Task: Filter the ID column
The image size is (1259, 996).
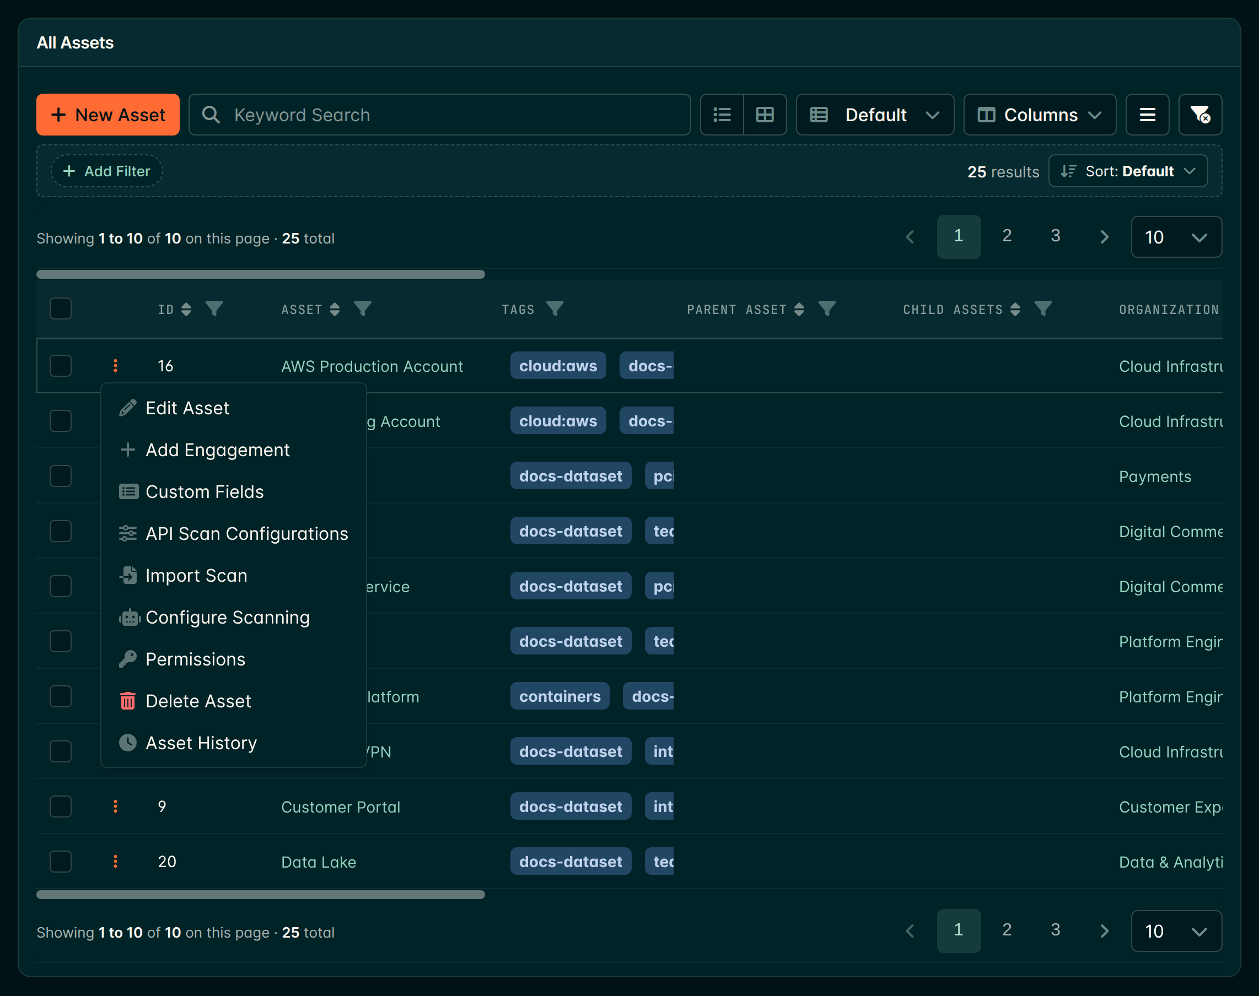Action: (214, 309)
